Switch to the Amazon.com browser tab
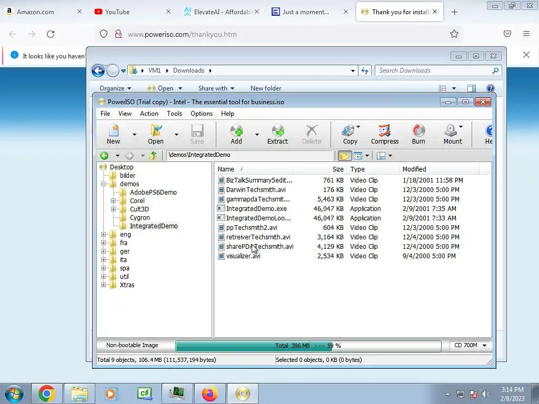 [43, 12]
